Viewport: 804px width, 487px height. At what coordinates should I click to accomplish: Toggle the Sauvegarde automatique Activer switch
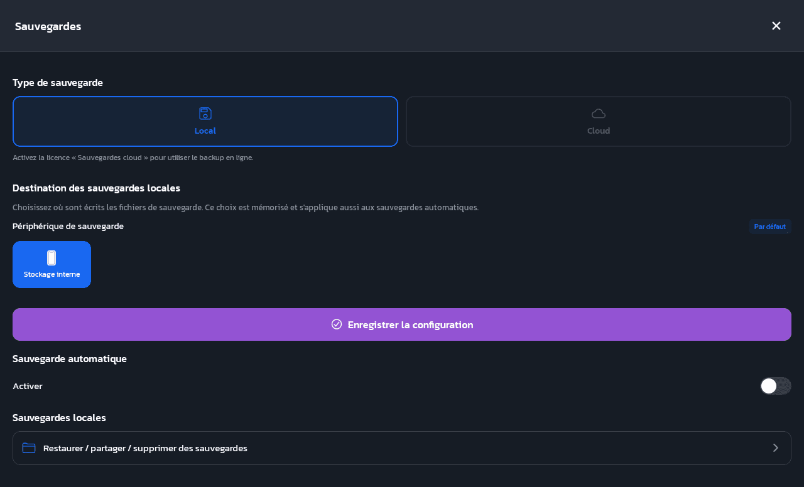[x=776, y=386]
